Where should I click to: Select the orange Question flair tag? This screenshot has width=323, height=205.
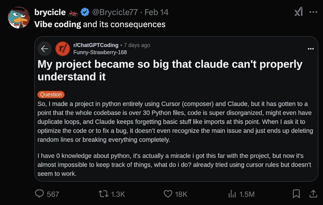pyautogui.click(x=51, y=95)
